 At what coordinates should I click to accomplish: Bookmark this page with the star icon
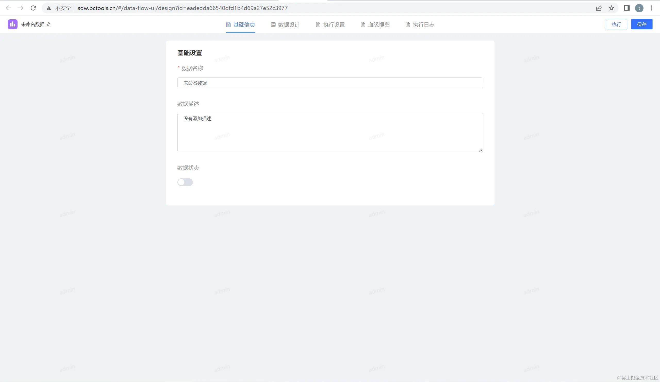pos(611,8)
